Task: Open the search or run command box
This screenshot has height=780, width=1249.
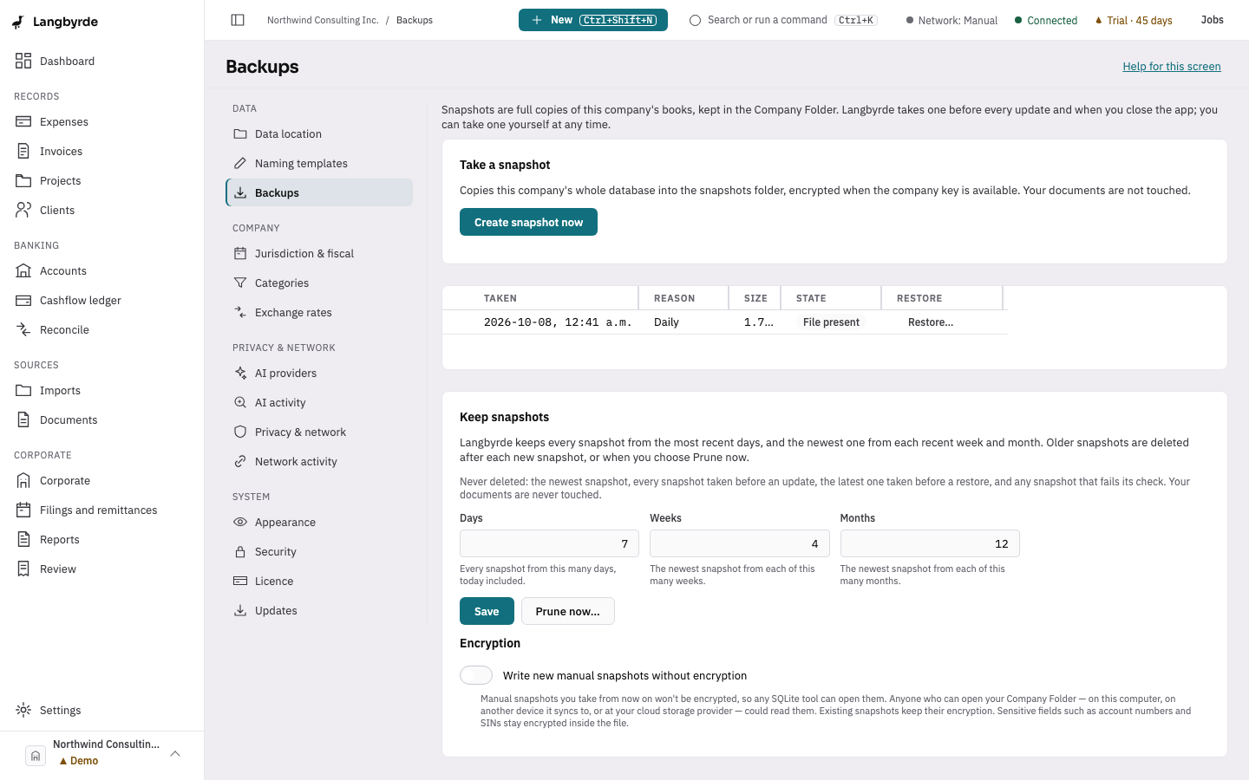Action: 783,20
